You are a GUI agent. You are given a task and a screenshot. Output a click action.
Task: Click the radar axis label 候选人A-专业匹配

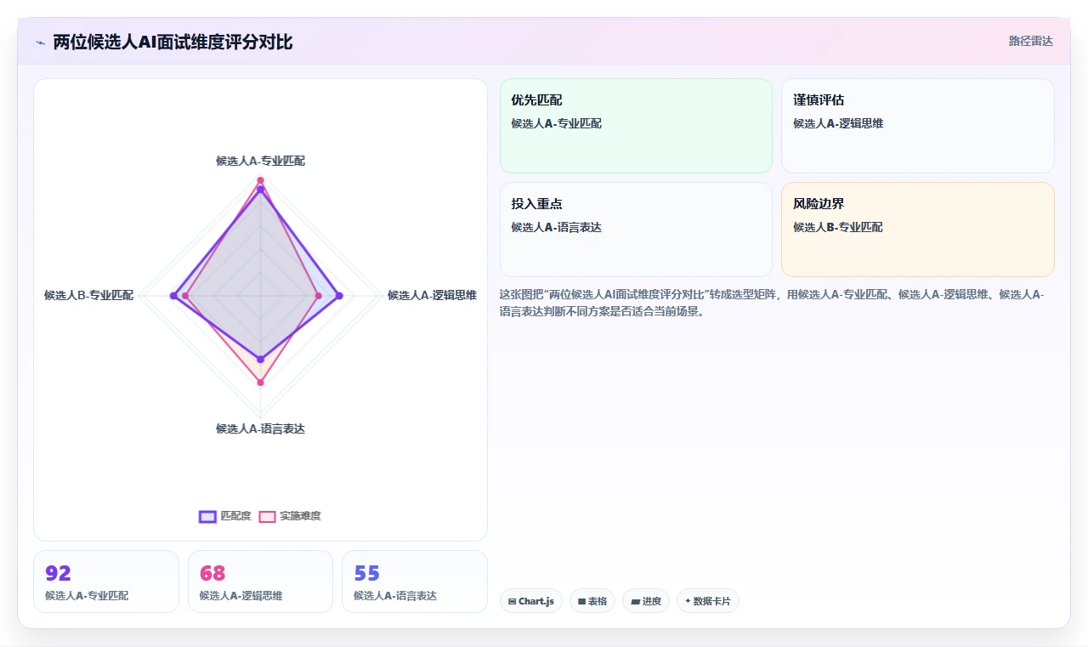coord(260,161)
